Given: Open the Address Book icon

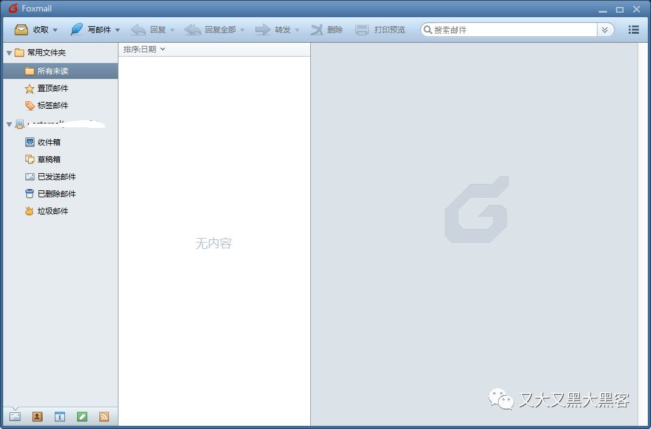Looking at the screenshot, I should 38,416.
